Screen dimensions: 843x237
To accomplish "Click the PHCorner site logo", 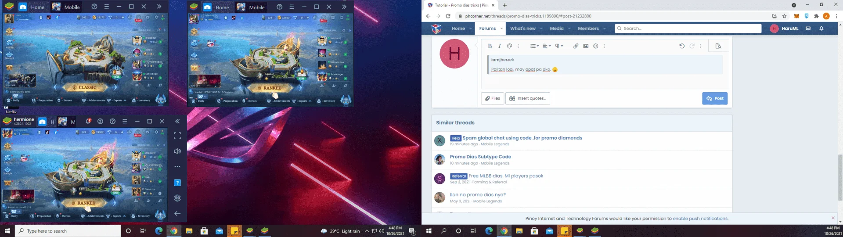I will (436, 29).
